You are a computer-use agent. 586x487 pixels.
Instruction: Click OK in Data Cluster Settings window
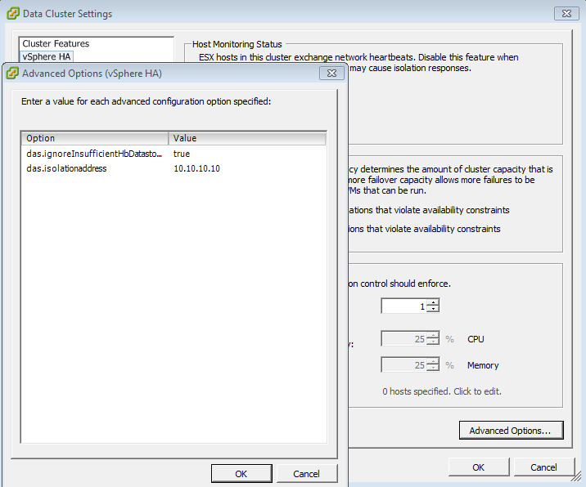click(x=479, y=467)
